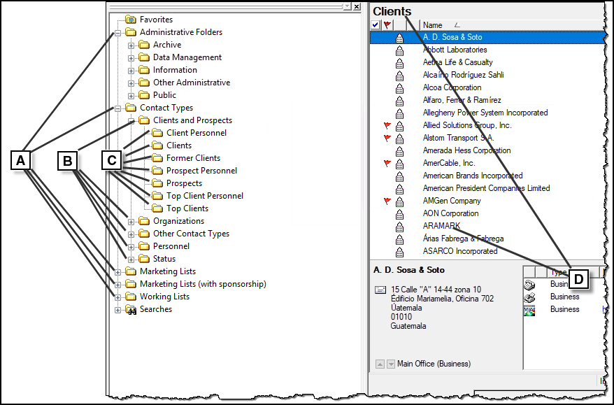
Task: Click the web icon in third Business row
Action: click(x=529, y=311)
